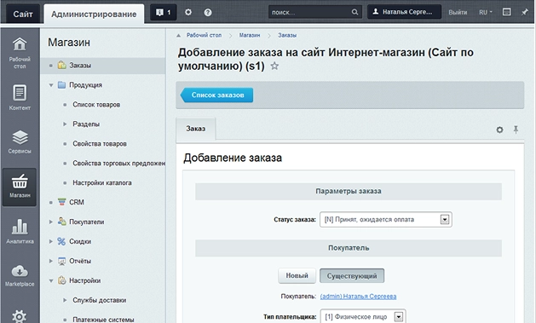Open the Наталья Серге... user button
The image size is (536, 323).
[405, 12]
